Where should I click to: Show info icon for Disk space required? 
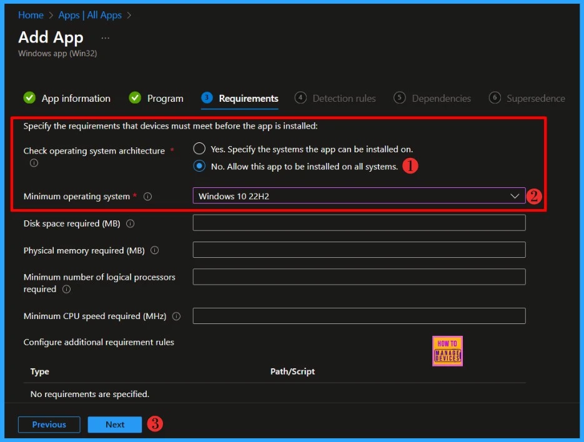coord(131,223)
